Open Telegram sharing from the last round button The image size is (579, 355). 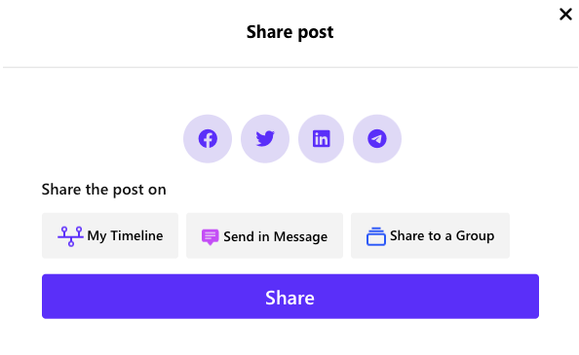[377, 139]
